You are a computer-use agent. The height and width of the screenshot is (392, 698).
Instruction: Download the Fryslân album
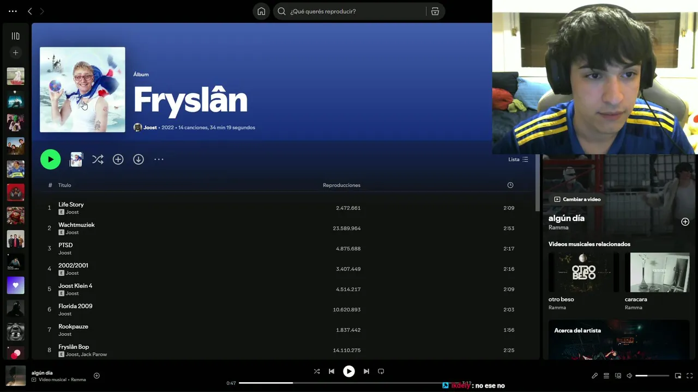(139, 159)
